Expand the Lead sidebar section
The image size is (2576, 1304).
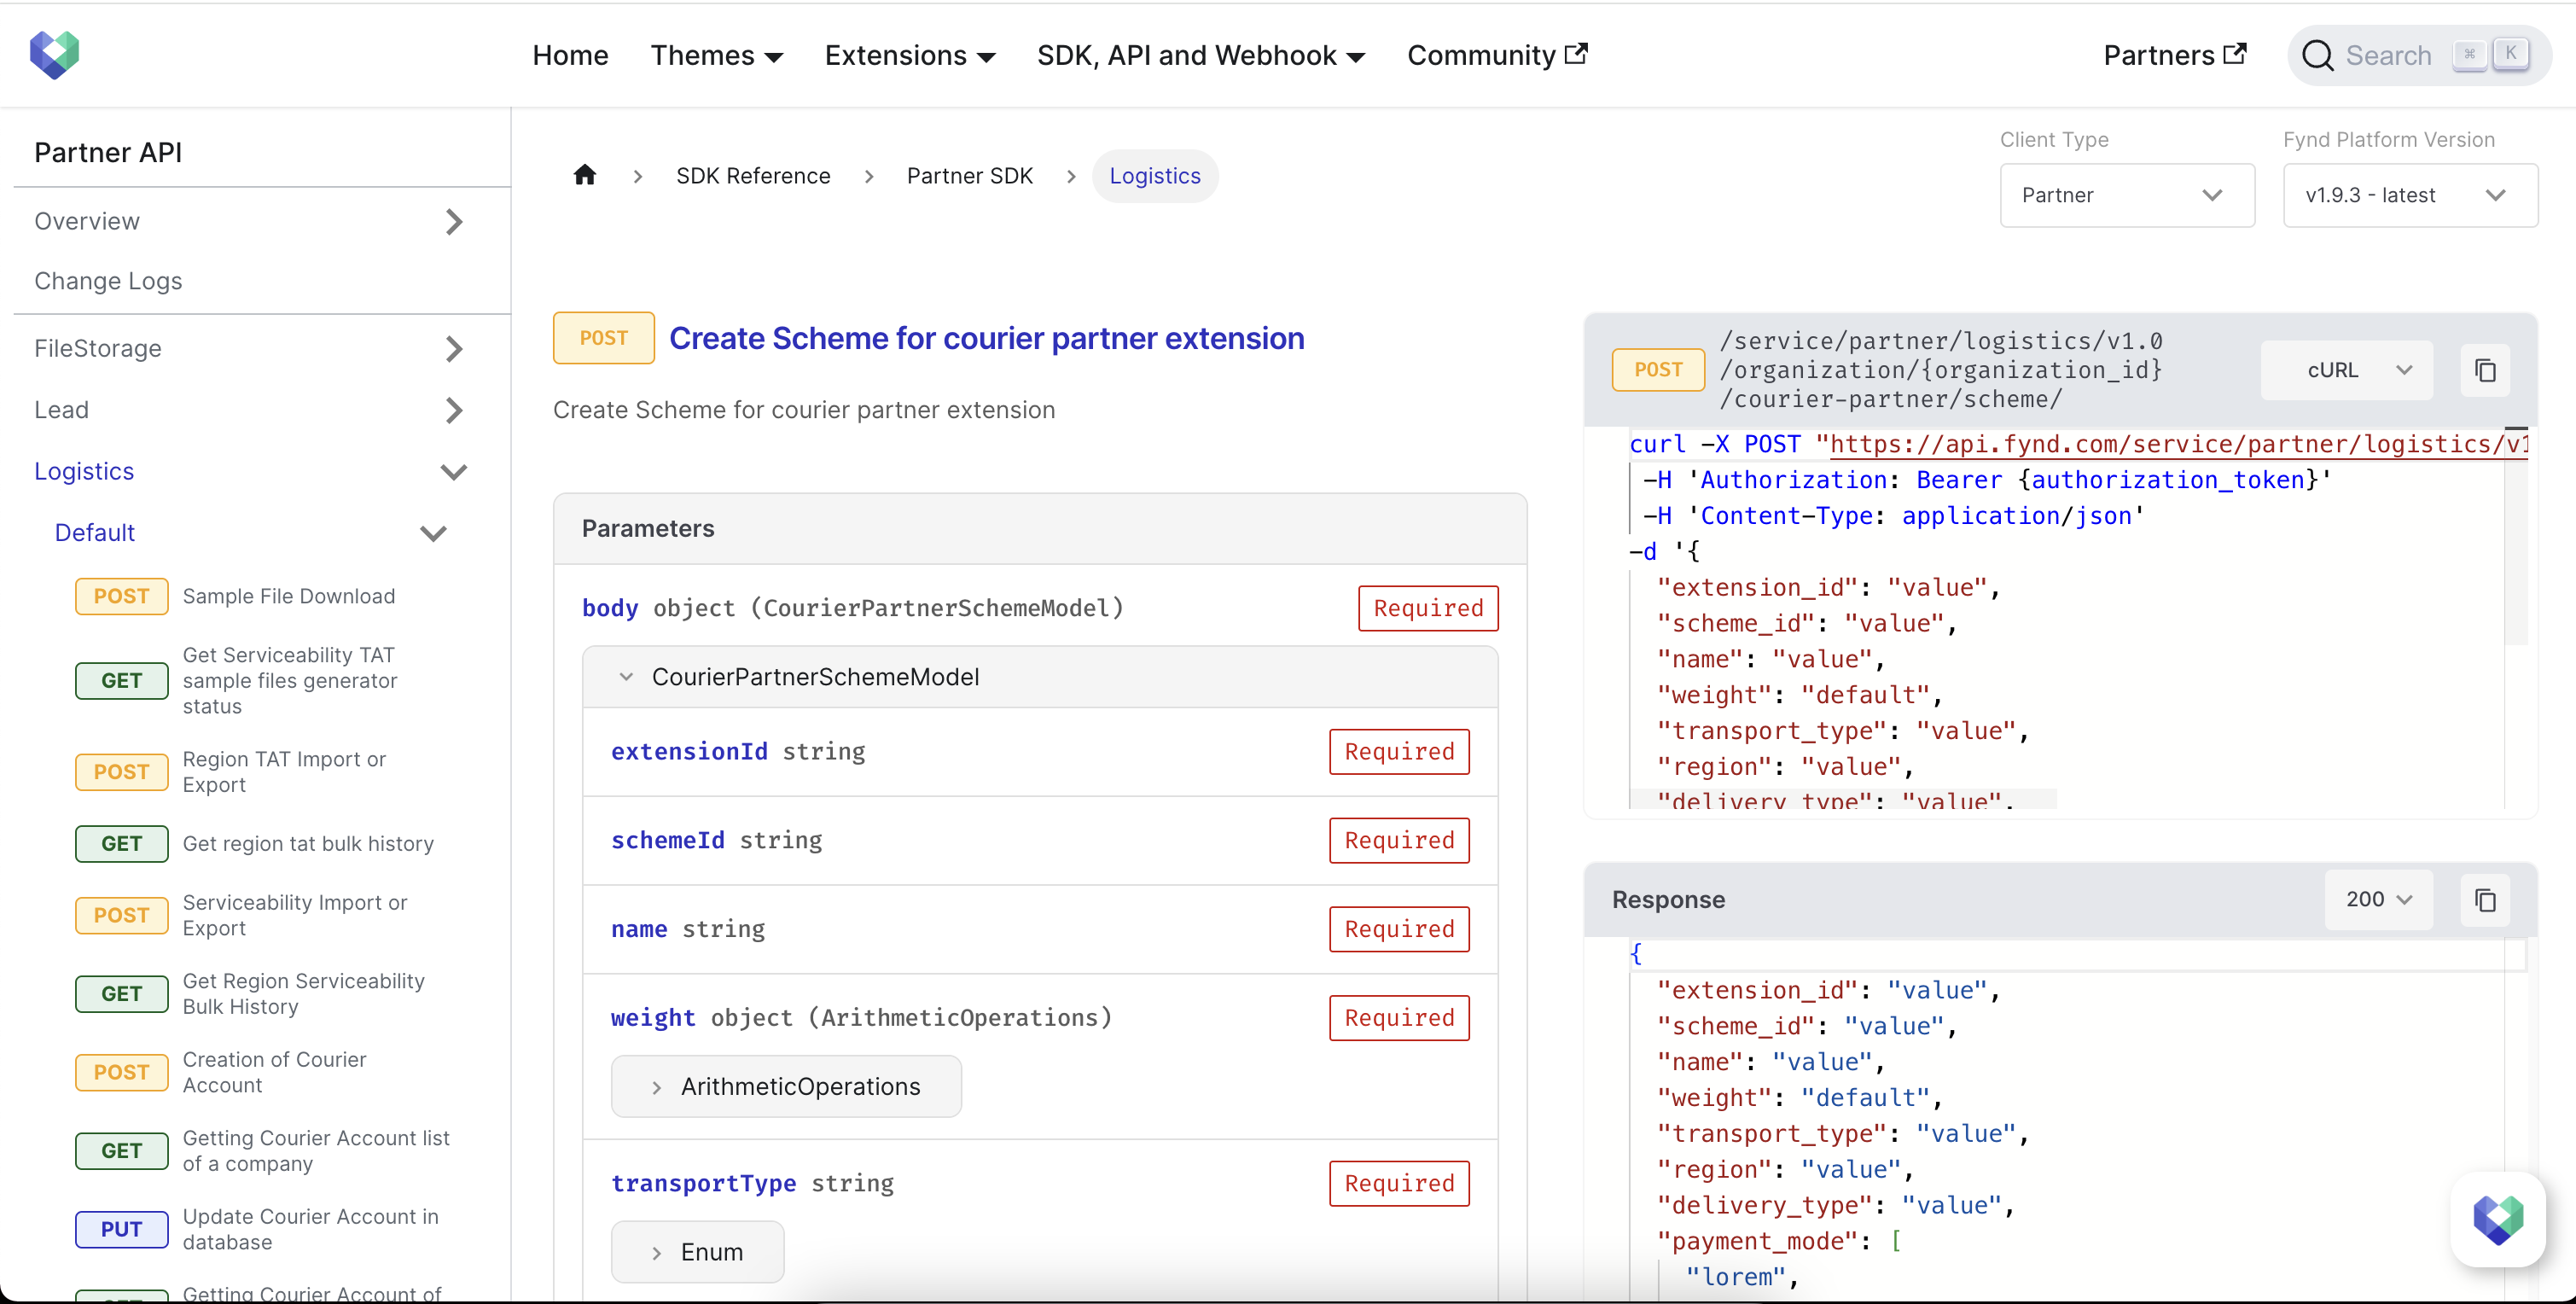tap(454, 410)
